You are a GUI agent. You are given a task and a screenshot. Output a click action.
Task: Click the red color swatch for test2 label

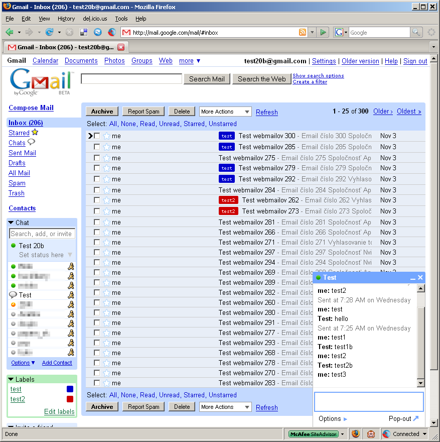(x=70, y=399)
